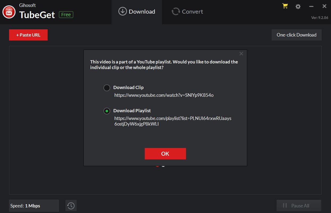Click the Gihosoft TubeGet logo
This screenshot has width=331, height=213.
coord(9,12)
